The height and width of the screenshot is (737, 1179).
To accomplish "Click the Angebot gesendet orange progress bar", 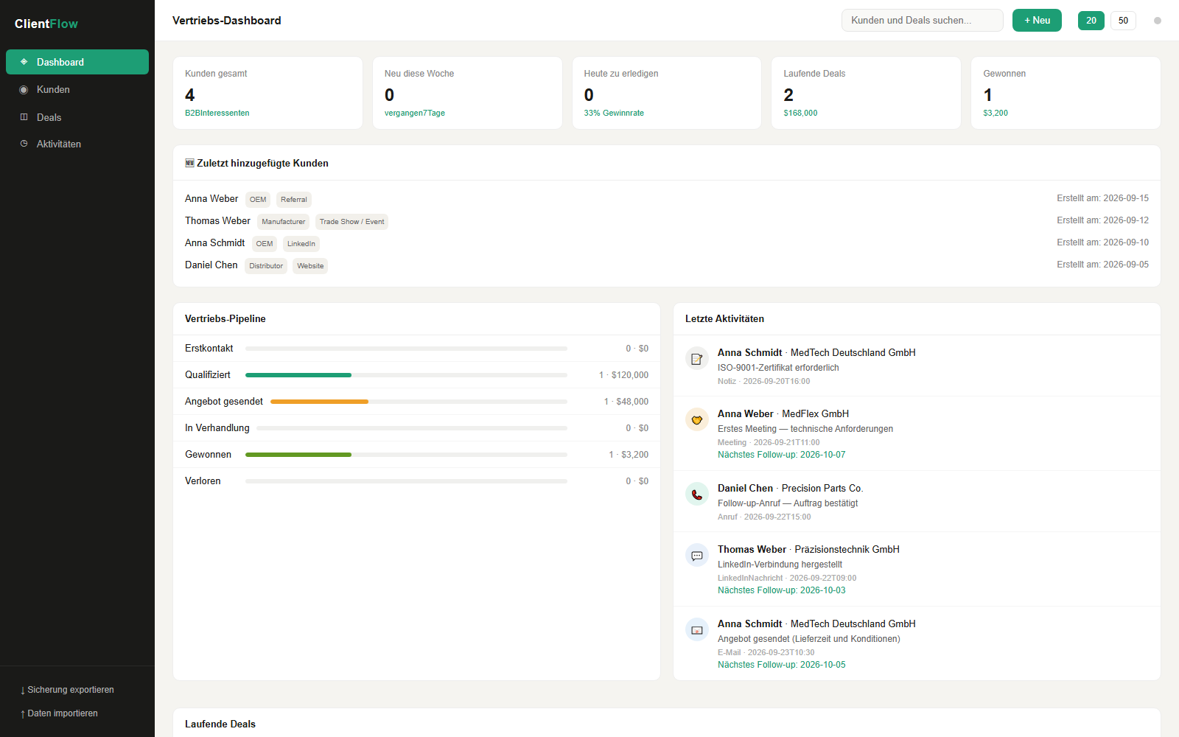I will pos(319,402).
